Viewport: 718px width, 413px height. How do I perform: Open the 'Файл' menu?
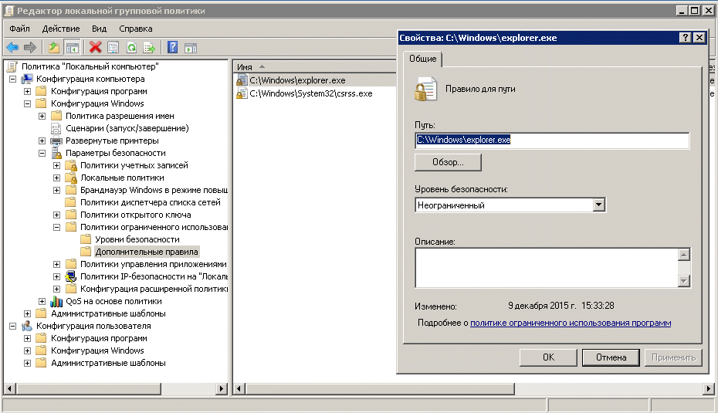(x=20, y=29)
